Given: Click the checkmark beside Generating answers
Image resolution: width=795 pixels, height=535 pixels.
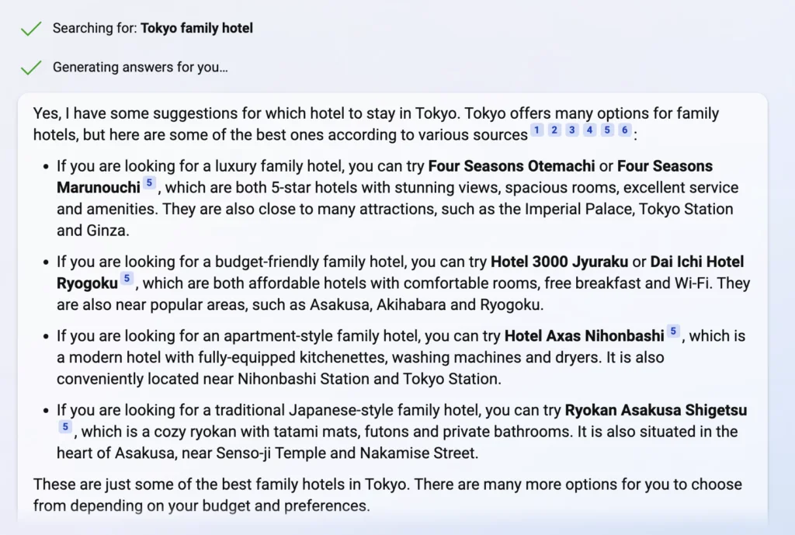Looking at the screenshot, I should coord(30,67).
